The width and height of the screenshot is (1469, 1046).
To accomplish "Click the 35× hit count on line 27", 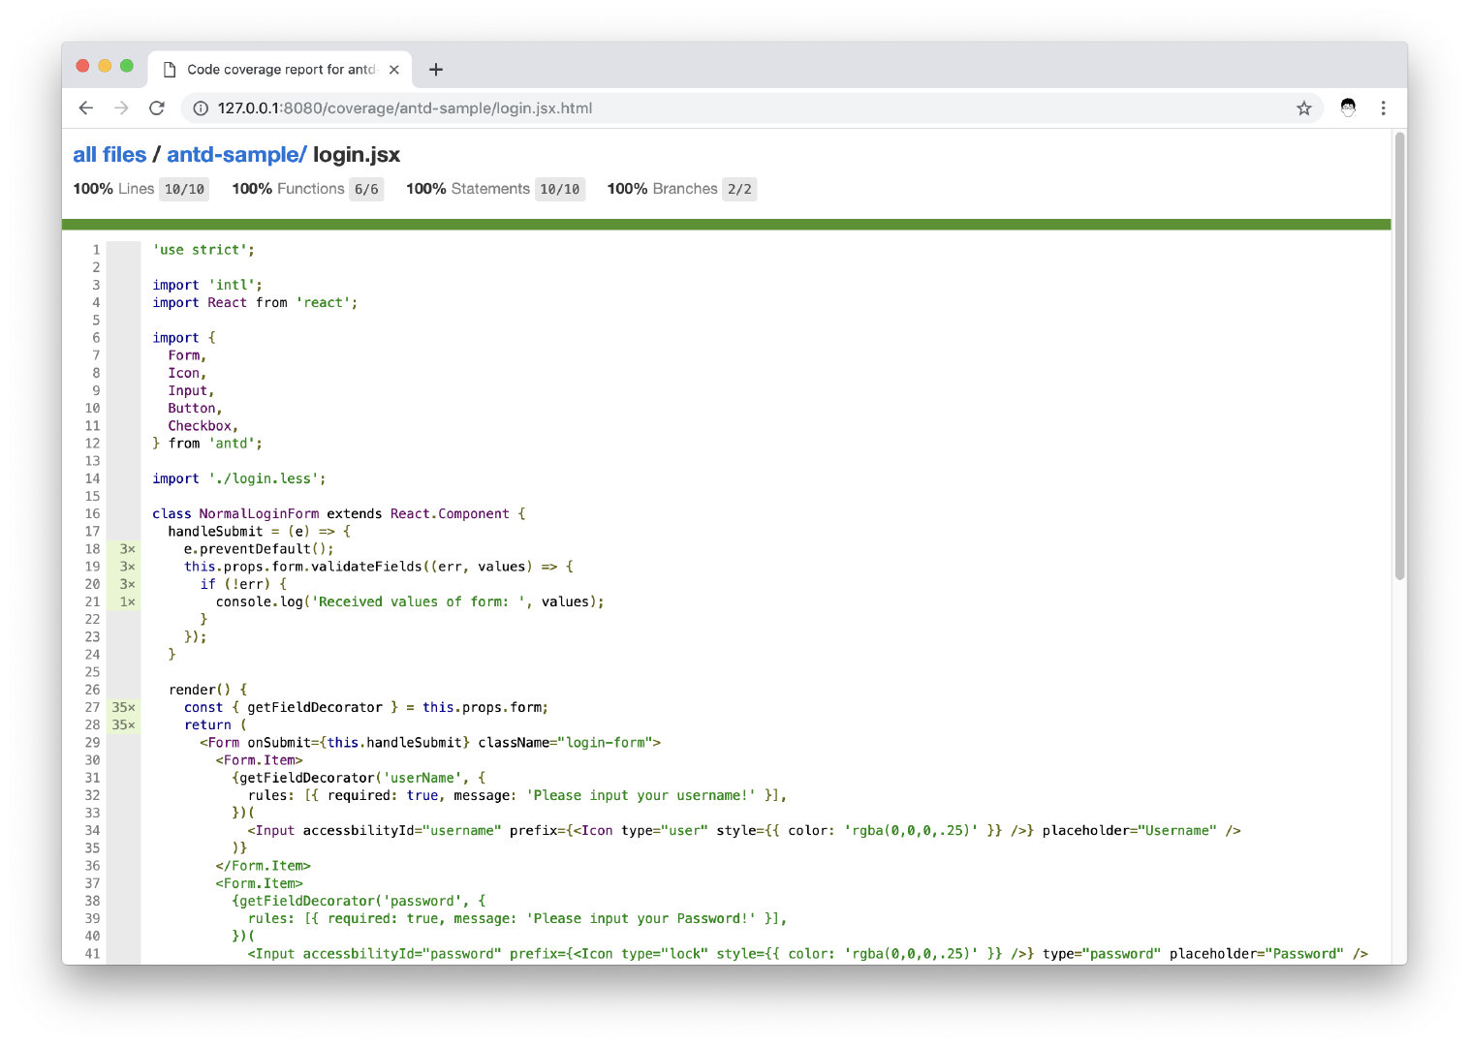I will coord(123,708).
